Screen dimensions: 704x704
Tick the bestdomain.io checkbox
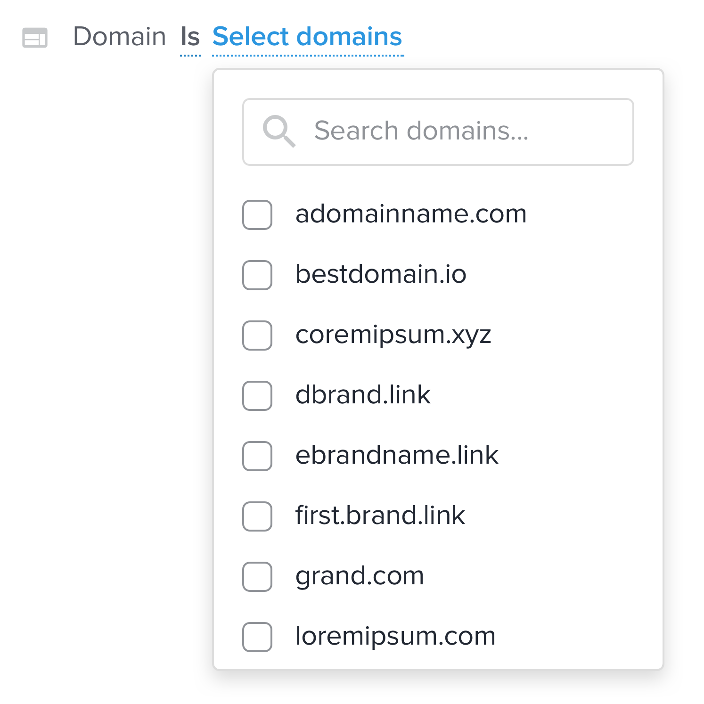point(257,275)
